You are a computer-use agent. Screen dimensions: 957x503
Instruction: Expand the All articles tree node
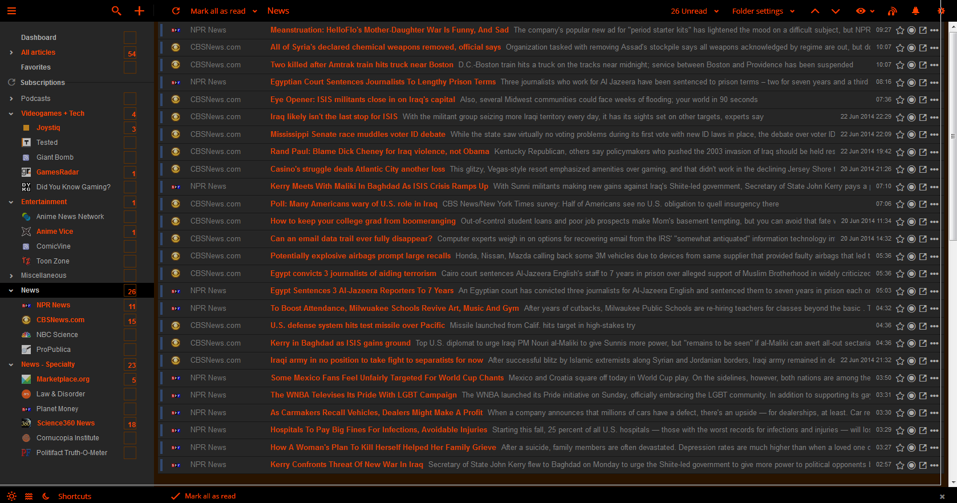11,52
